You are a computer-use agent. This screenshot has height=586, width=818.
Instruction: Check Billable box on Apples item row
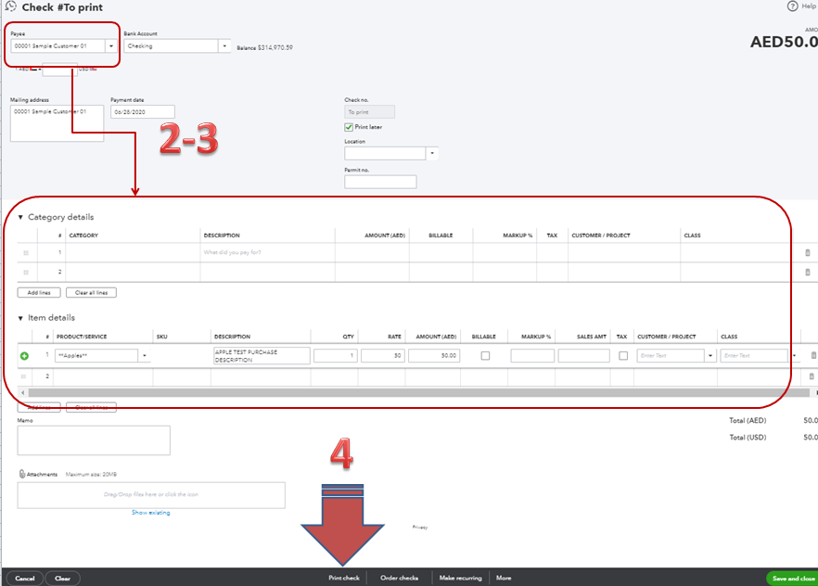(485, 355)
